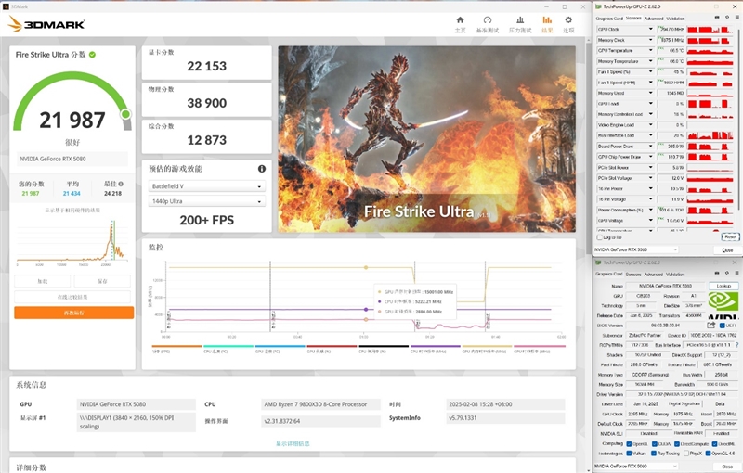Viewport: 743px width, 473px height.
Task: Switch to the Results tab in 3DMark
Action: [546, 22]
